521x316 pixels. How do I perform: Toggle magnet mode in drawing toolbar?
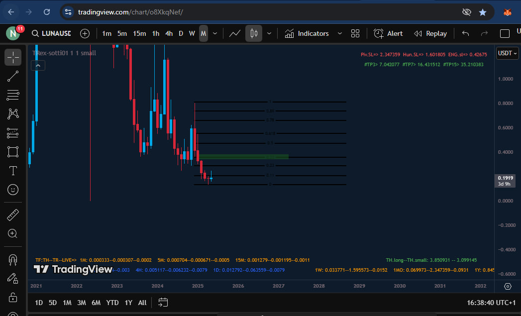[13, 259]
